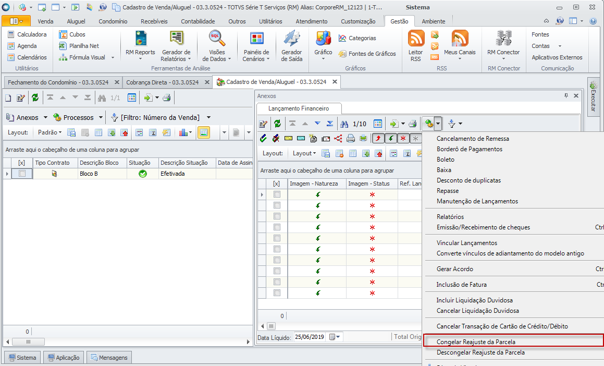
Task: Toggle select-all [x] header in Anexos grid
Action: (277, 184)
